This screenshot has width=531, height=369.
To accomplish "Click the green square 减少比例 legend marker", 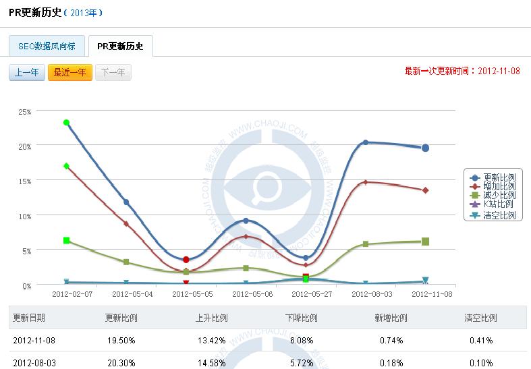I will click(475, 196).
